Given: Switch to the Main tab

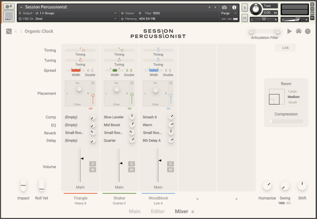Looking at the screenshot, I should click(x=135, y=211).
